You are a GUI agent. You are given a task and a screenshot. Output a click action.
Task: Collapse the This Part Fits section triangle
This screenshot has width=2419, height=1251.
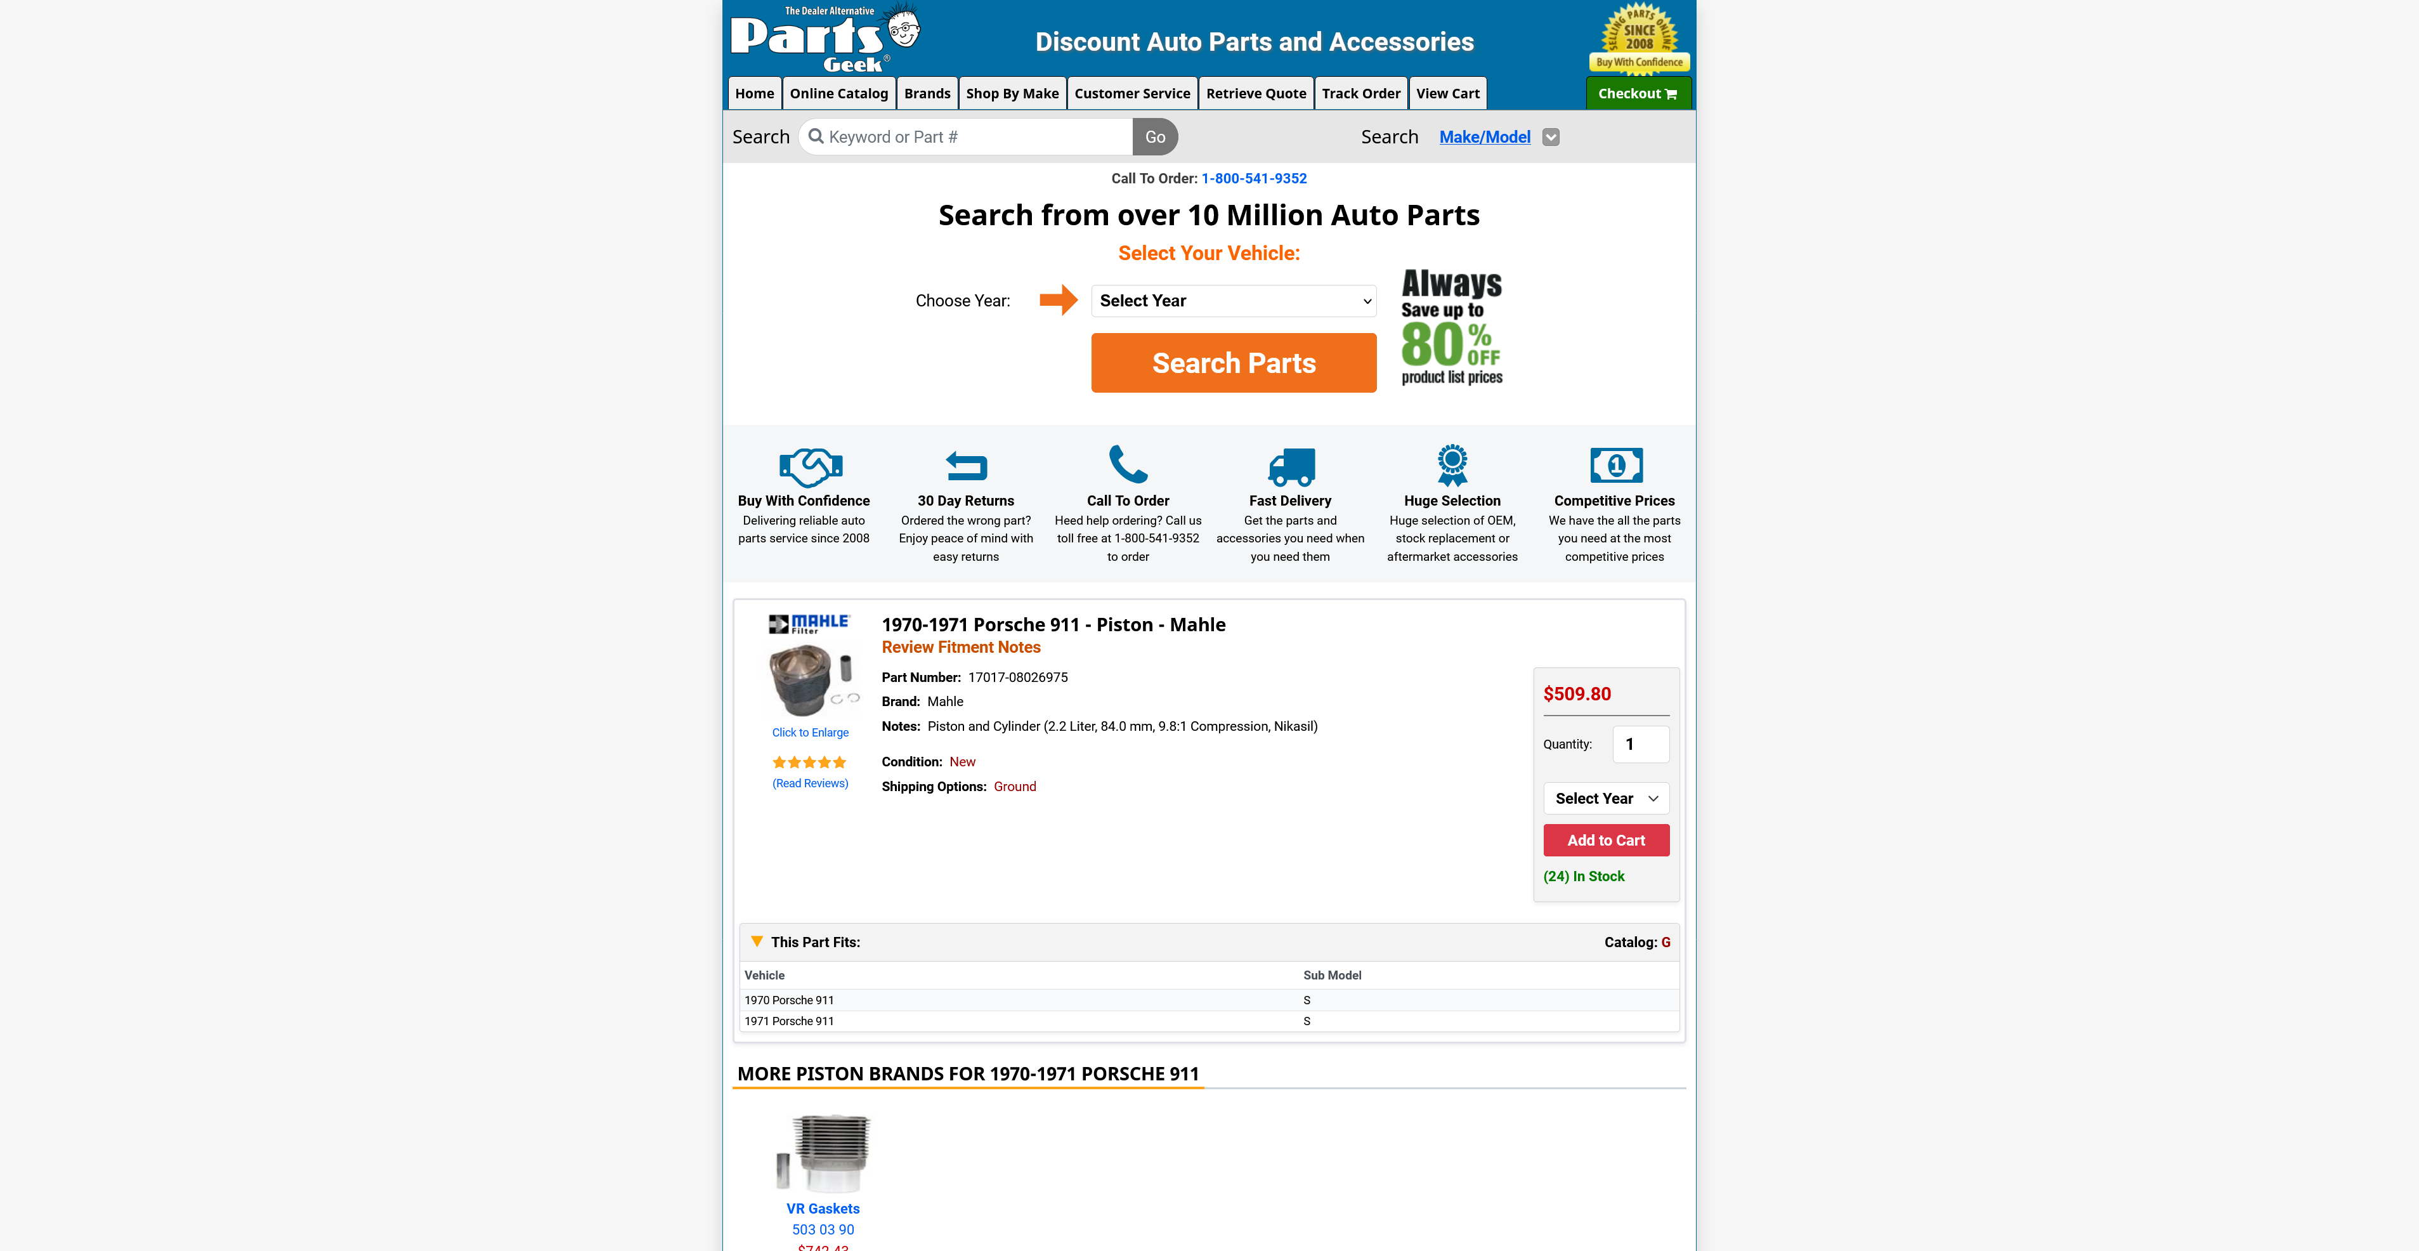tap(757, 941)
